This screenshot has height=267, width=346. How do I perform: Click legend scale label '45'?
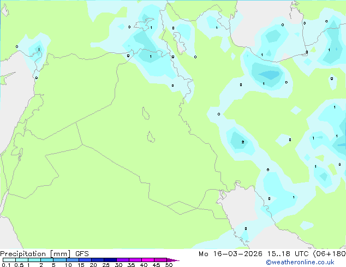click(156, 265)
